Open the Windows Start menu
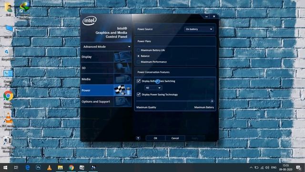The width and height of the screenshot is (305, 172). point(5,168)
